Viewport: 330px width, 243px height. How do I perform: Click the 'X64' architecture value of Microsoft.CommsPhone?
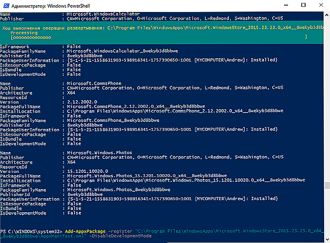coord(71,92)
